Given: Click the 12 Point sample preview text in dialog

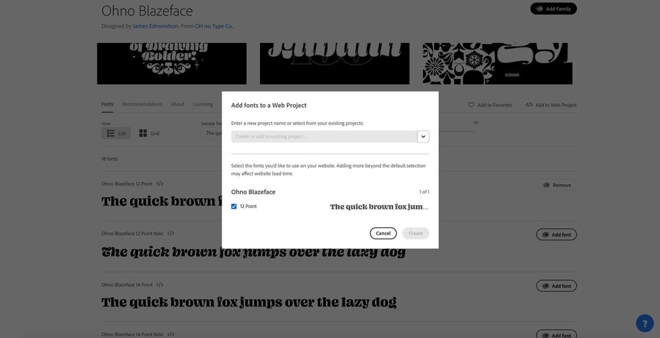Looking at the screenshot, I should click(x=379, y=207).
